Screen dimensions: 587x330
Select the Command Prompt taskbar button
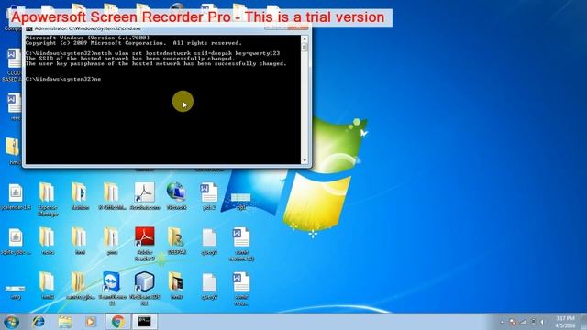click(x=145, y=322)
